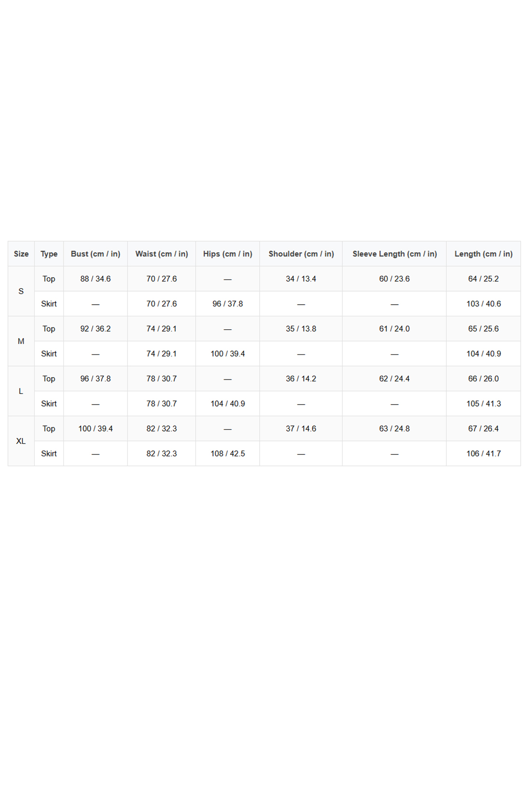Click the size XL row label
This screenshot has width=525, height=788.
coord(21,441)
